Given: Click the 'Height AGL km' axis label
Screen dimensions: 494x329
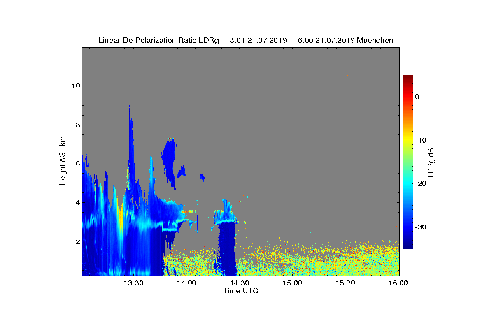Looking at the screenshot, I should [63, 162].
